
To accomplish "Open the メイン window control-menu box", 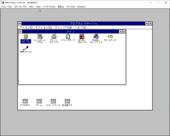I will pos(20,31).
